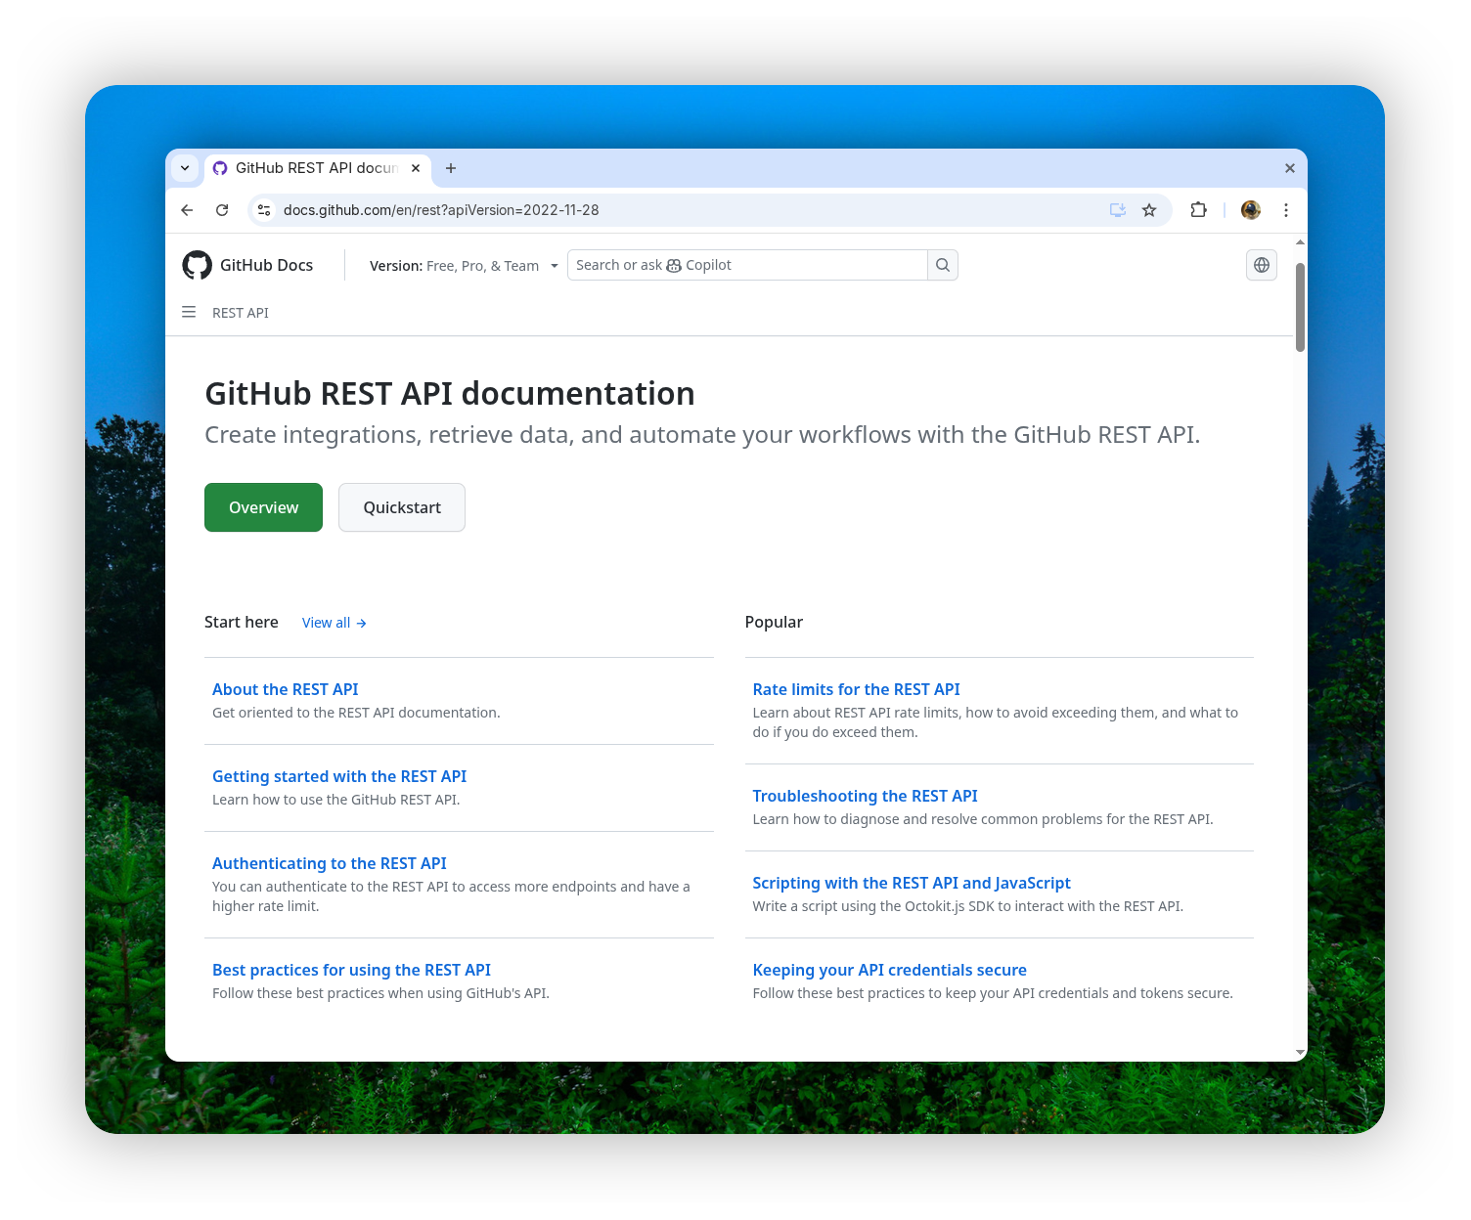1471x1220 pixels.
Task: Go back to the previous page
Action: coord(187,210)
